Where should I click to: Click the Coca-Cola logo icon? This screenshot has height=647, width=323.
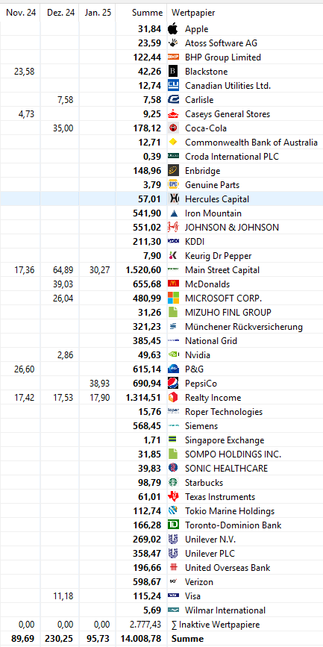173,128
